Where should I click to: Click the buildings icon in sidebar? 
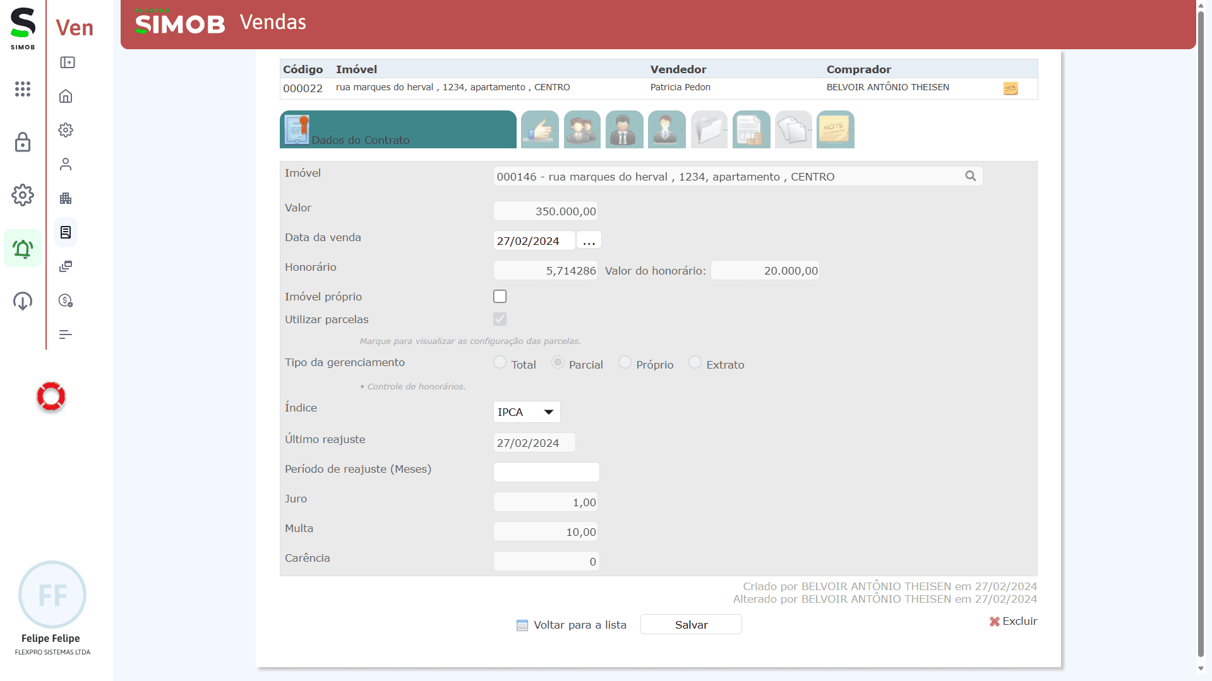66,199
